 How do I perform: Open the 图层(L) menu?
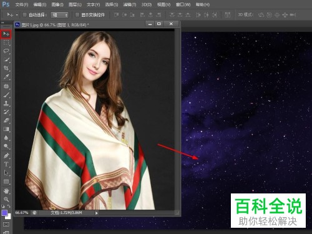point(75,4)
